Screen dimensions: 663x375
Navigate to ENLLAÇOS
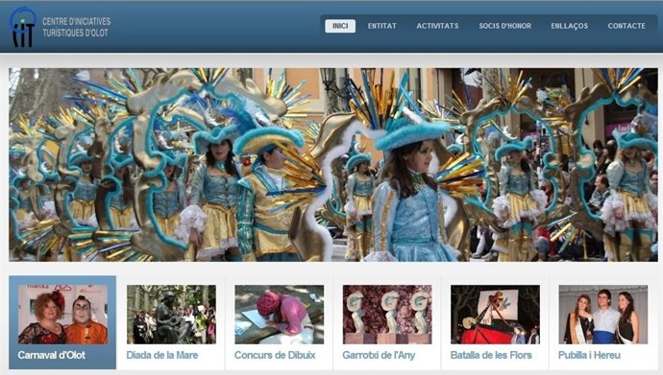pyautogui.click(x=569, y=26)
